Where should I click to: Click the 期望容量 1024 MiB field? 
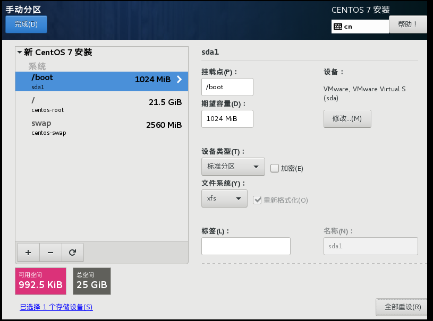tap(227, 119)
